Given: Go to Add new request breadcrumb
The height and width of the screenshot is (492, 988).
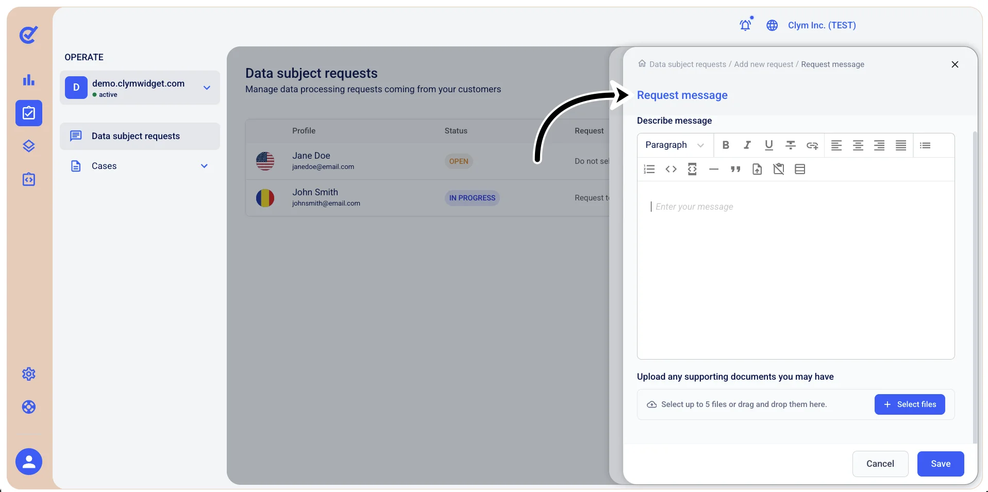Looking at the screenshot, I should [764, 64].
